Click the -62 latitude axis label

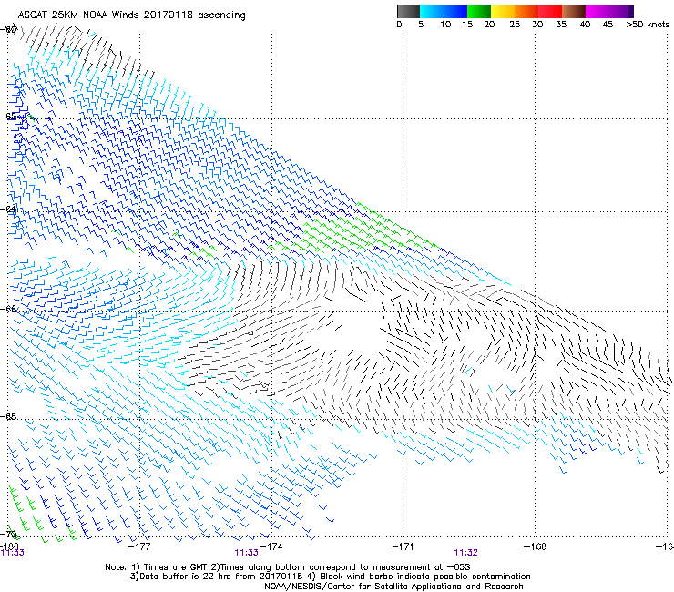click(x=8, y=117)
